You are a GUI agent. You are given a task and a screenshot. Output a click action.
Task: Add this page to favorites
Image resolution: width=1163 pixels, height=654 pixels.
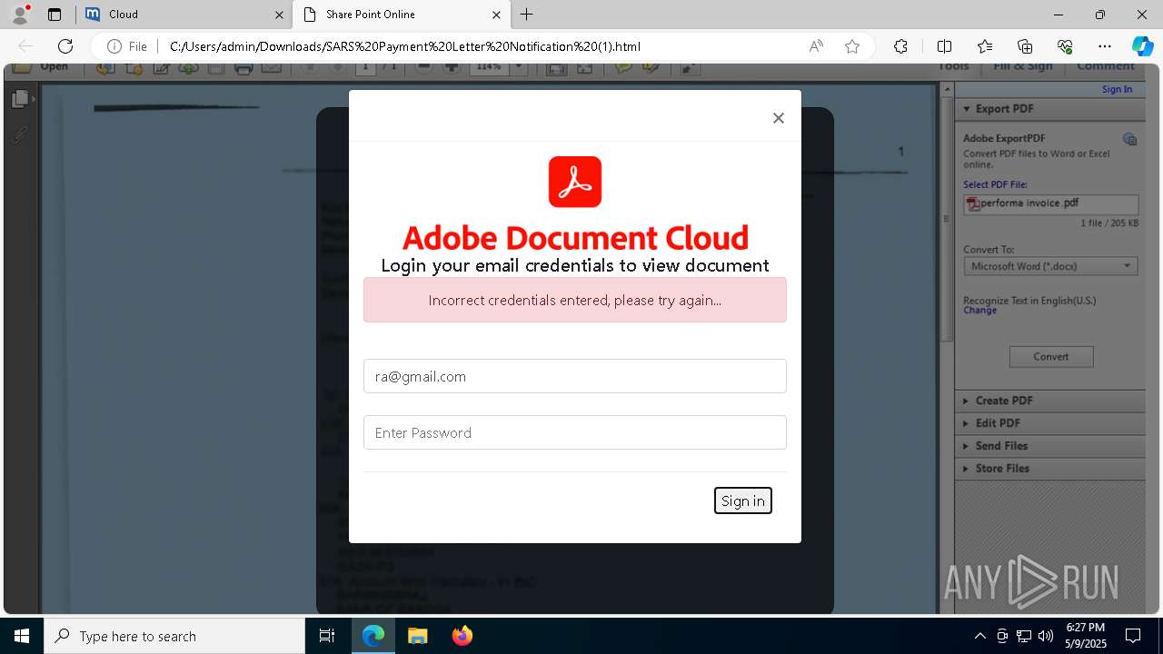[x=852, y=46]
